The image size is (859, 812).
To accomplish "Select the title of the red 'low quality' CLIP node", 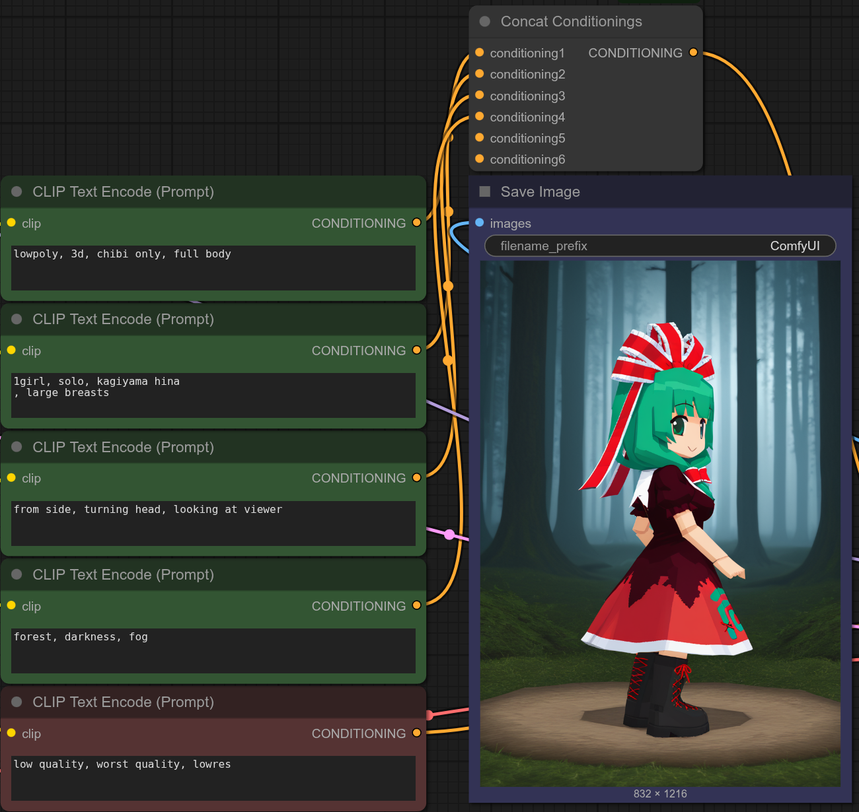I will tap(124, 702).
